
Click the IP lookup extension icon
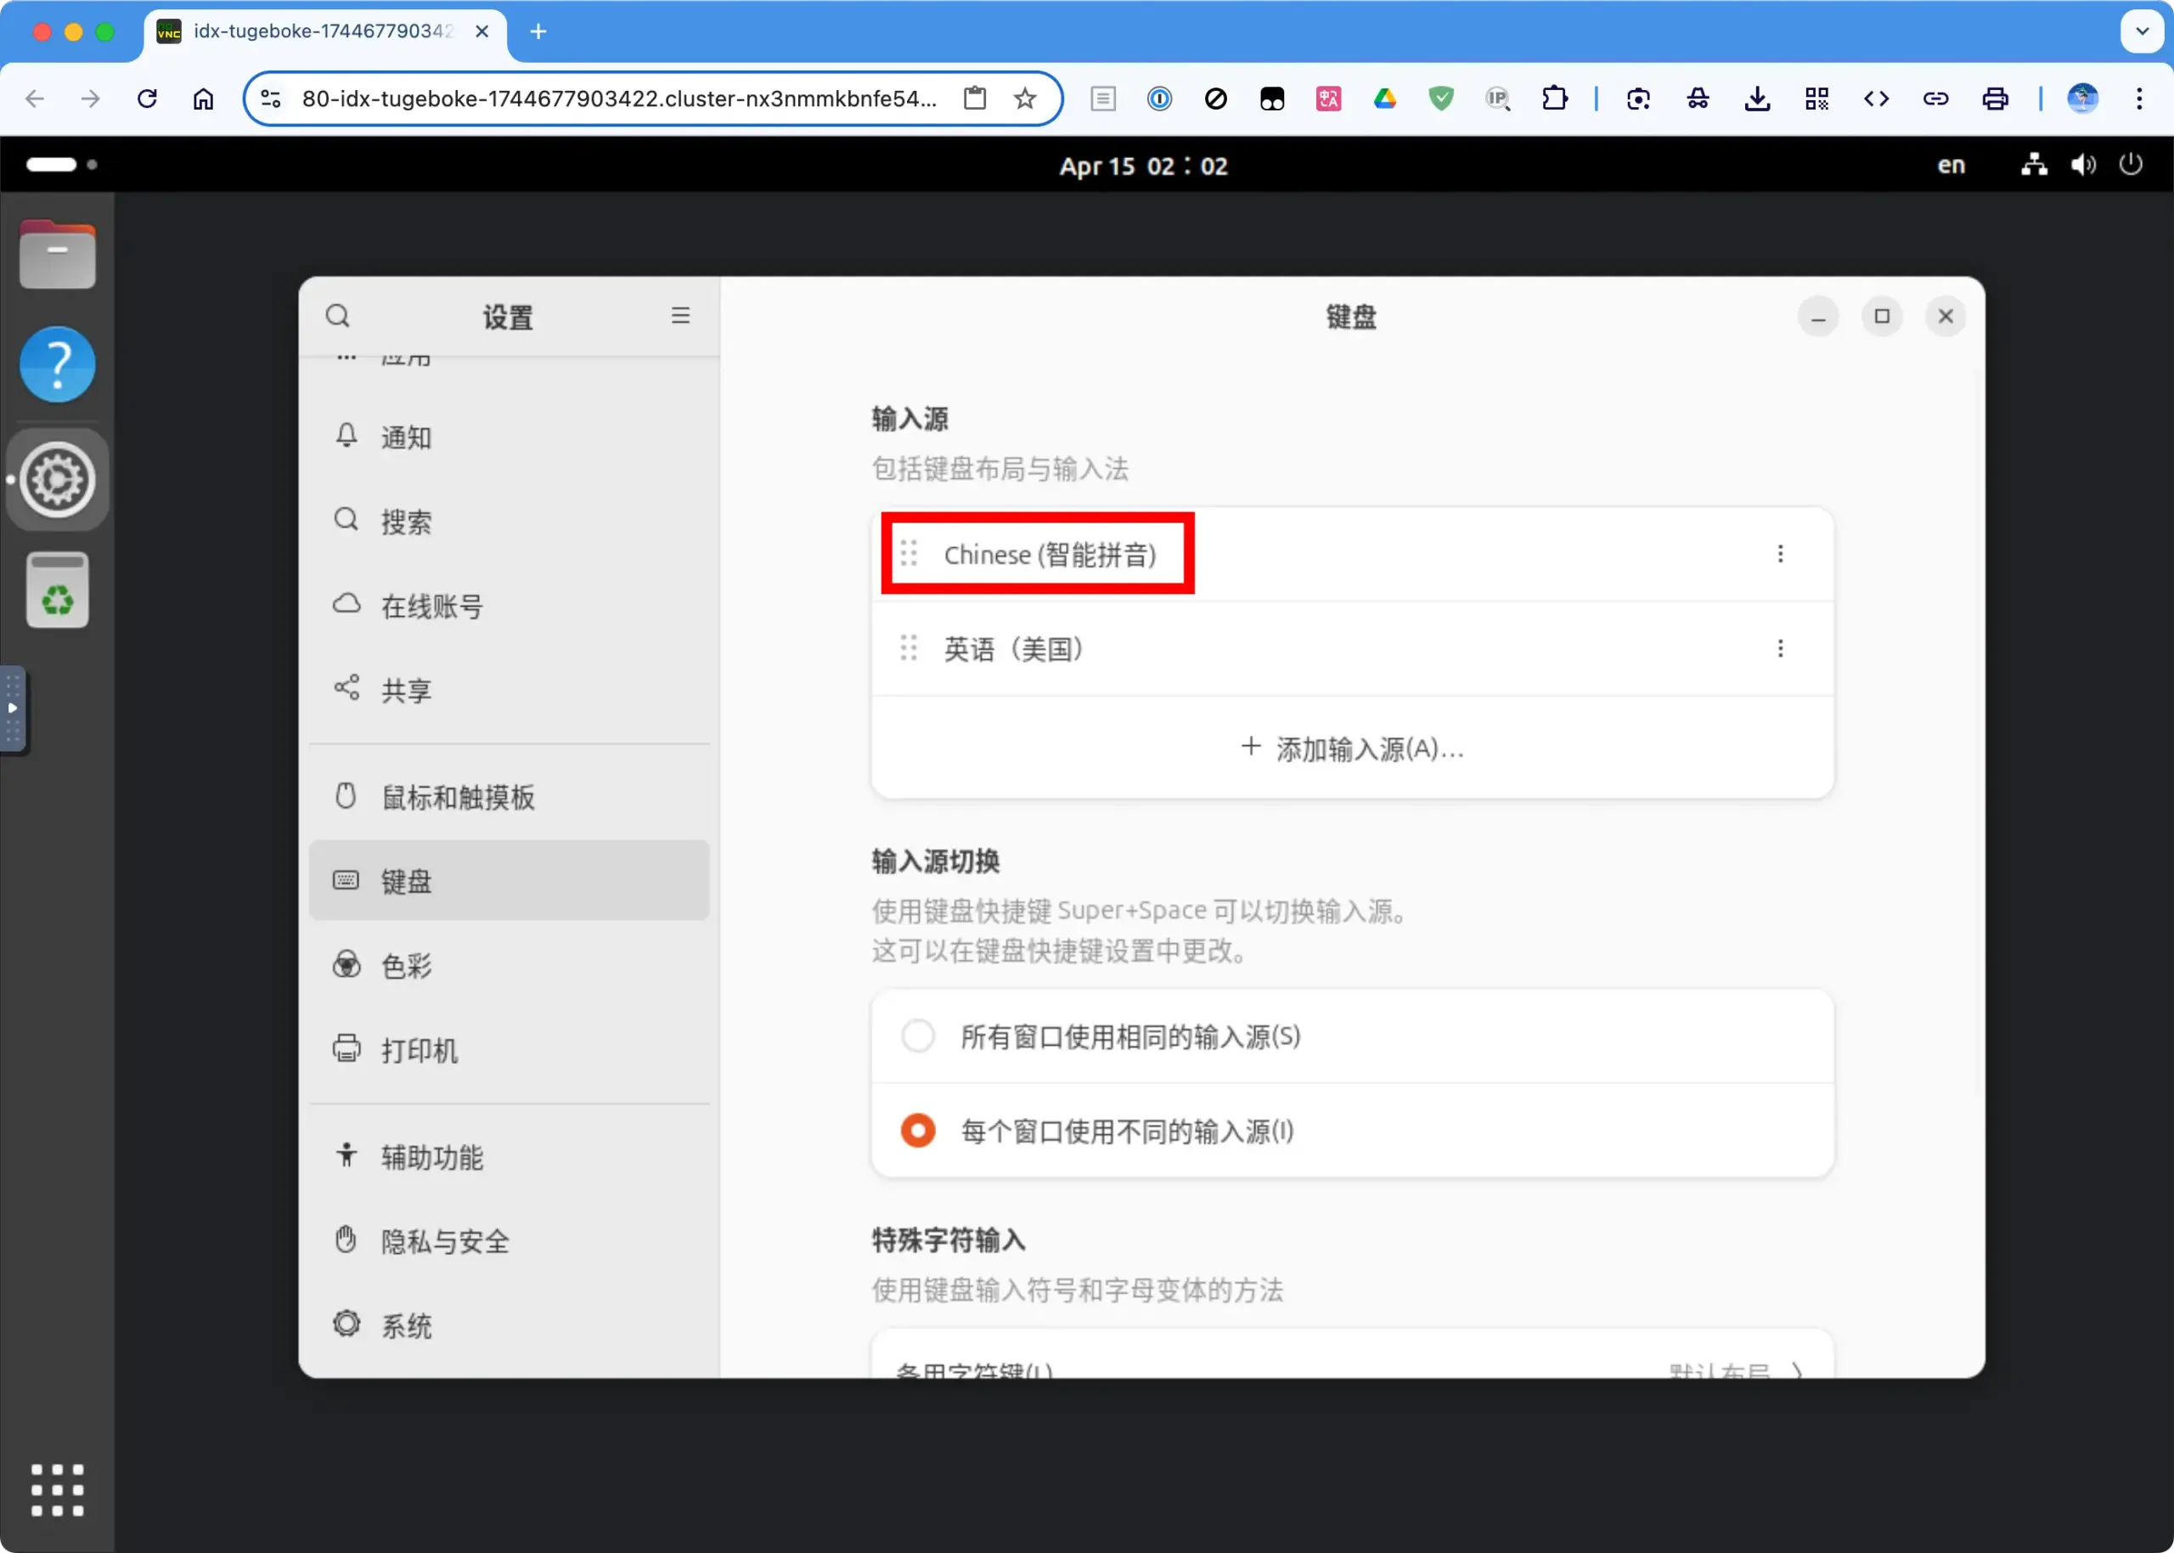[1497, 99]
